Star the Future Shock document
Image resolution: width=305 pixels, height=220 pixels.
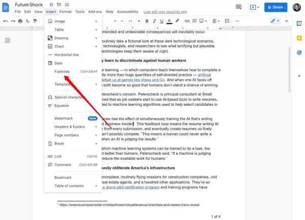coord(51,5)
